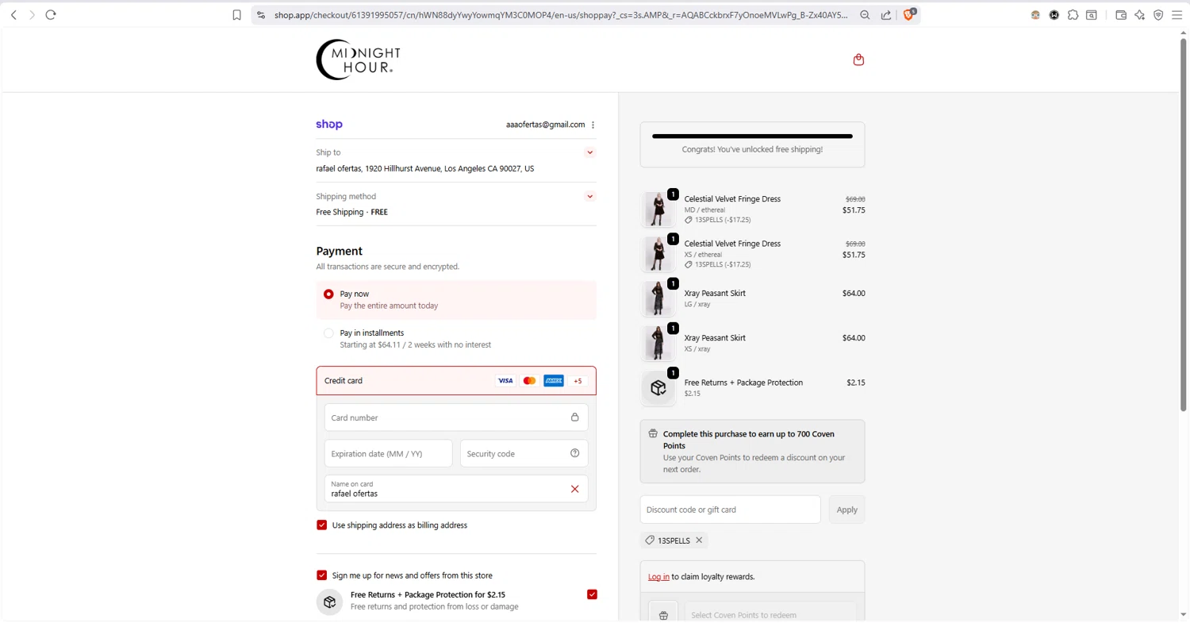Open the Brave Wallet icon
Viewport: 1190px width, 623px height.
point(1121,14)
